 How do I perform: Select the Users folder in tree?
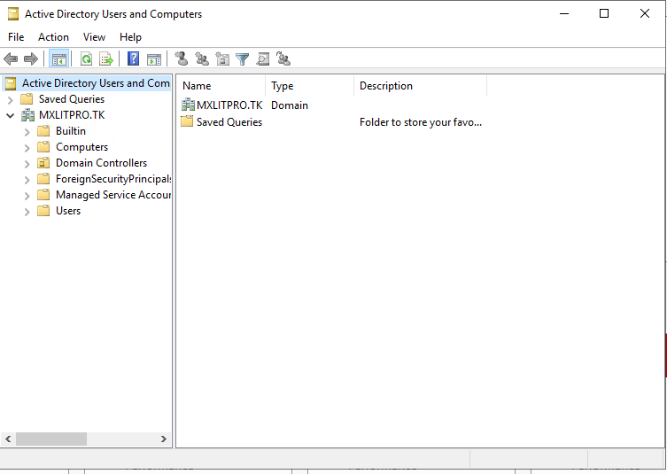click(67, 211)
